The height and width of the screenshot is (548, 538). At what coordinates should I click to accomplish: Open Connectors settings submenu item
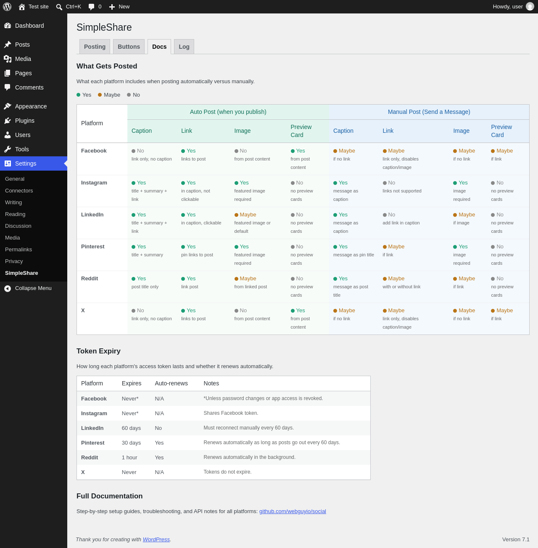pos(19,191)
